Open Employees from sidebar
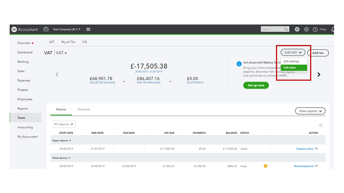Screen dimensions: 344x193 (25, 99)
